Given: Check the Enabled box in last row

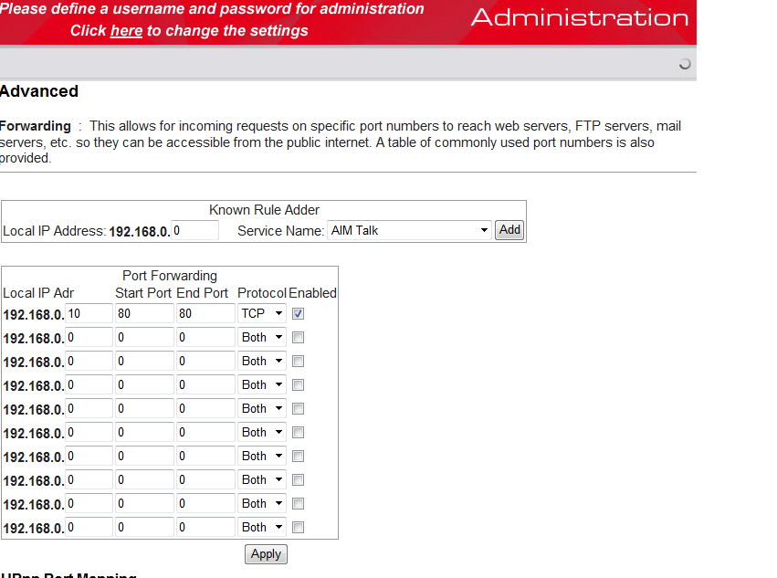Looking at the screenshot, I should click(299, 527).
